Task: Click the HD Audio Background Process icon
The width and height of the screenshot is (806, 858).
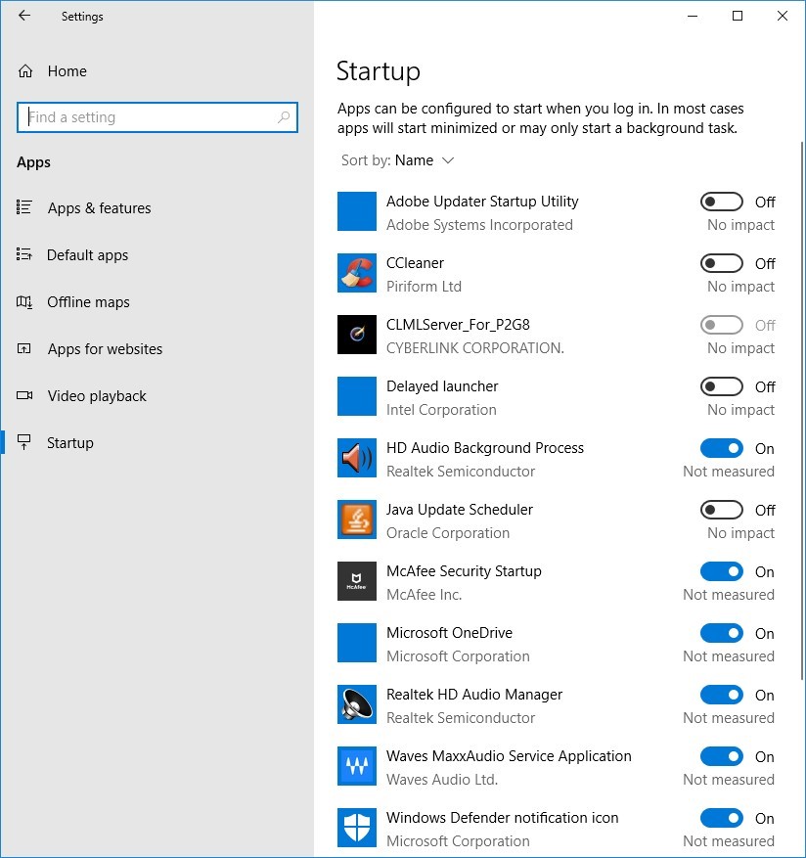Action: click(357, 458)
